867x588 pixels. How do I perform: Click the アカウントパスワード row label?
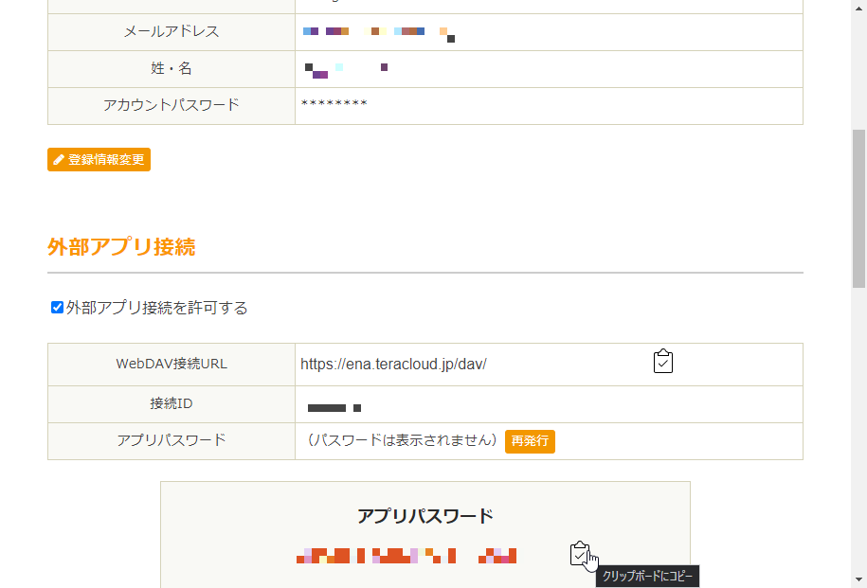tap(172, 105)
